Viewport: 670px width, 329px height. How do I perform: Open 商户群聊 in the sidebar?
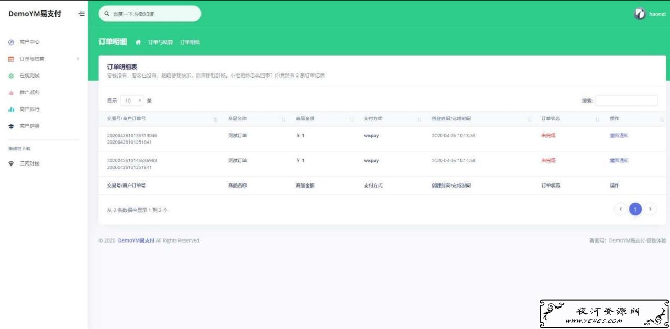pos(29,126)
